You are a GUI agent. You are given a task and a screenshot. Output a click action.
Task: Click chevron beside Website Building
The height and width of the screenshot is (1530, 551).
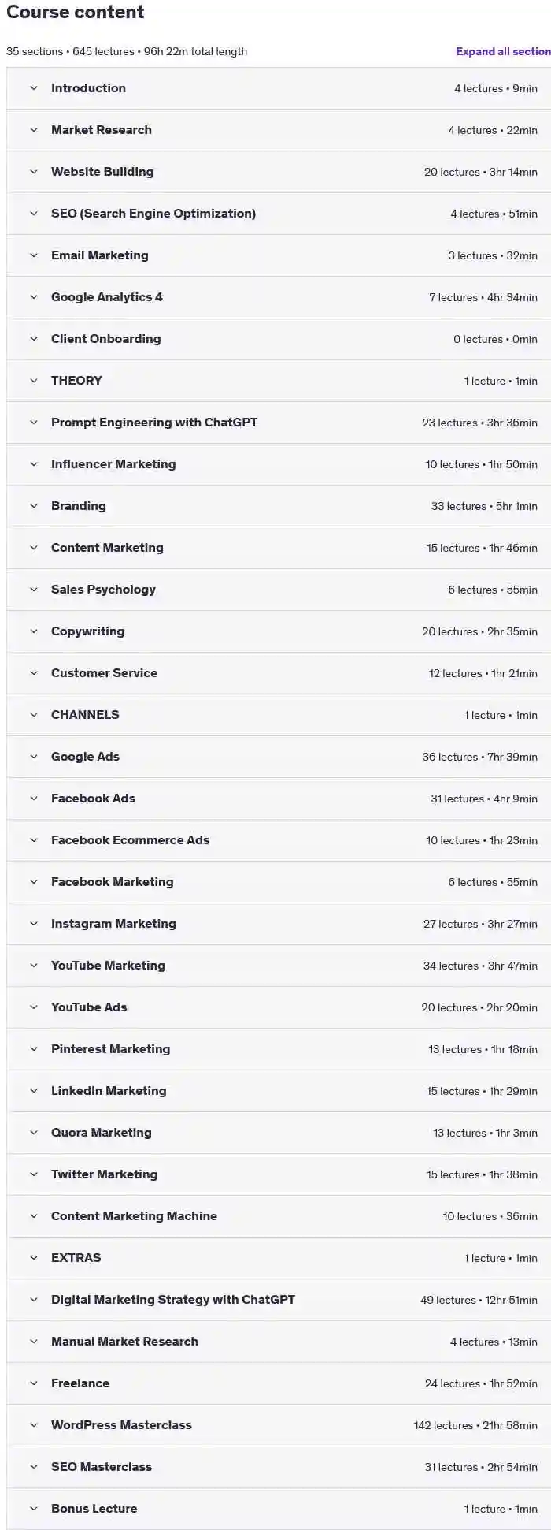[x=34, y=172]
